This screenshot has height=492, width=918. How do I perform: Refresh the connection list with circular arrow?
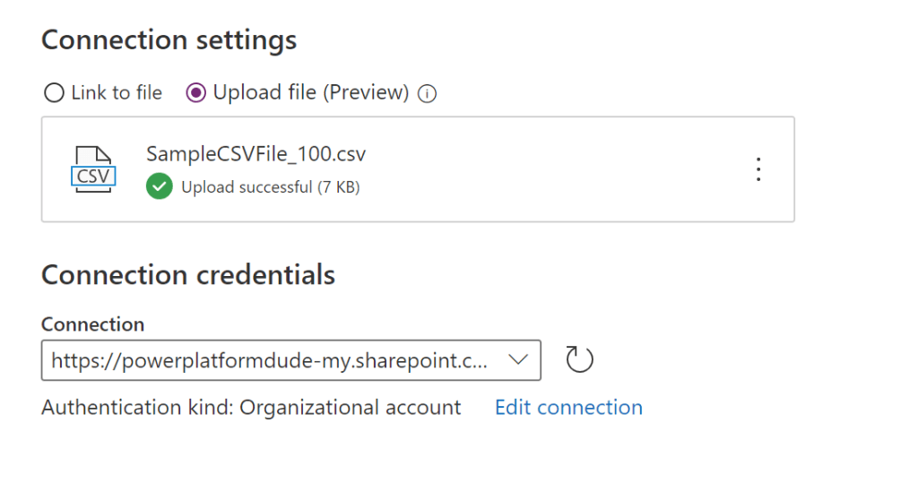[x=580, y=360]
